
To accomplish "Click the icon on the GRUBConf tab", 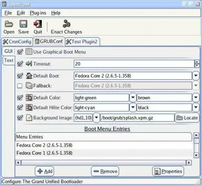I will 37,42.
